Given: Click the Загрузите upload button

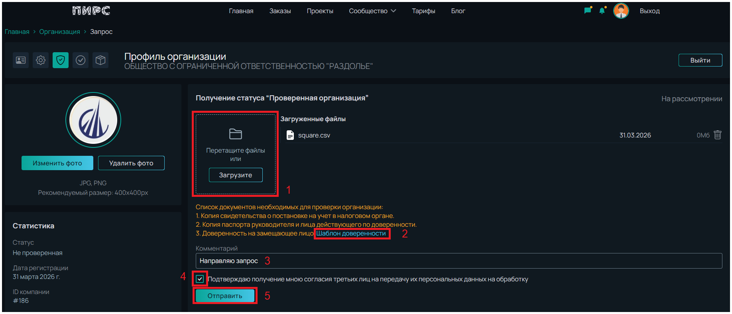Looking at the screenshot, I should click(236, 175).
